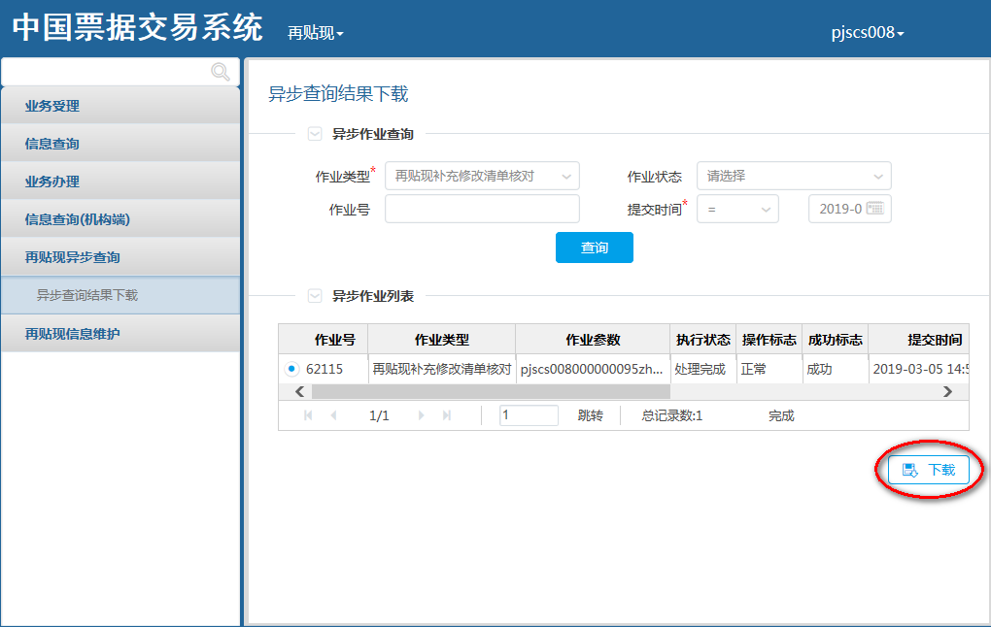The width and height of the screenshot is (991, 627).
Task: Open the submit time calendar picker icon
Action: (x=875, y=209)
